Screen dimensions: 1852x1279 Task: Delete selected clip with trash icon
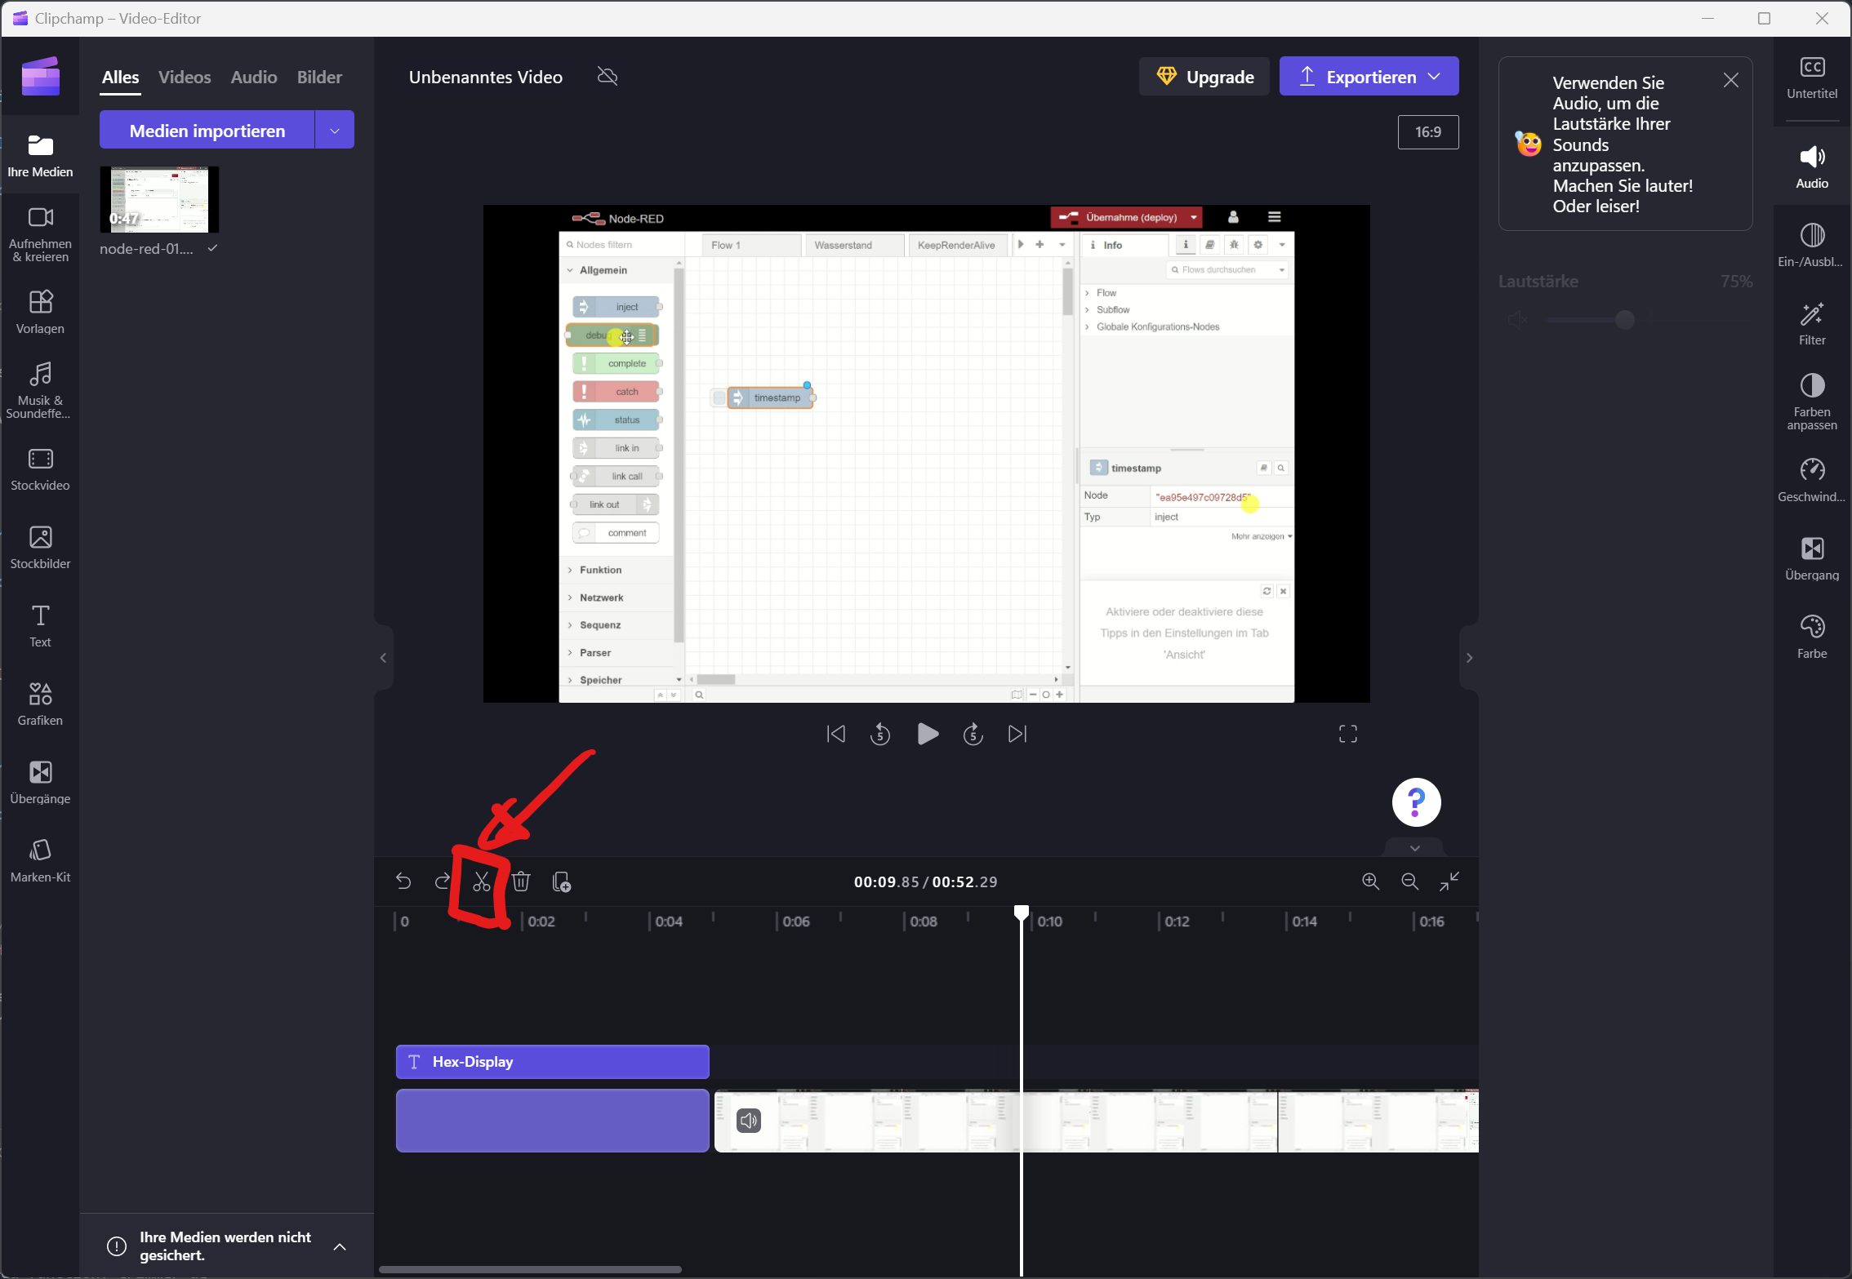click(x=521, y=882)
